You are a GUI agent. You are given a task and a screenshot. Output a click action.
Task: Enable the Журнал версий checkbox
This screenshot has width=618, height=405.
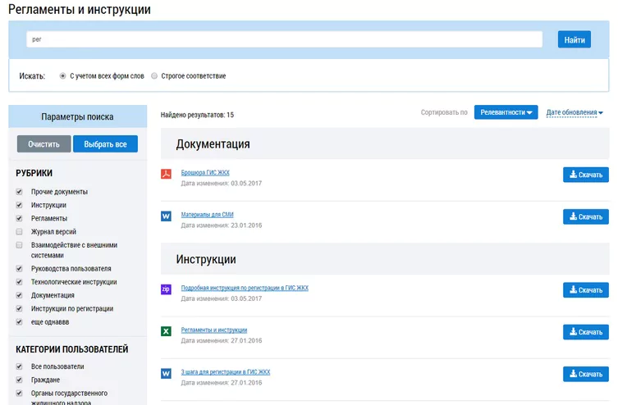pyautogui.click(x=19, y=231)
